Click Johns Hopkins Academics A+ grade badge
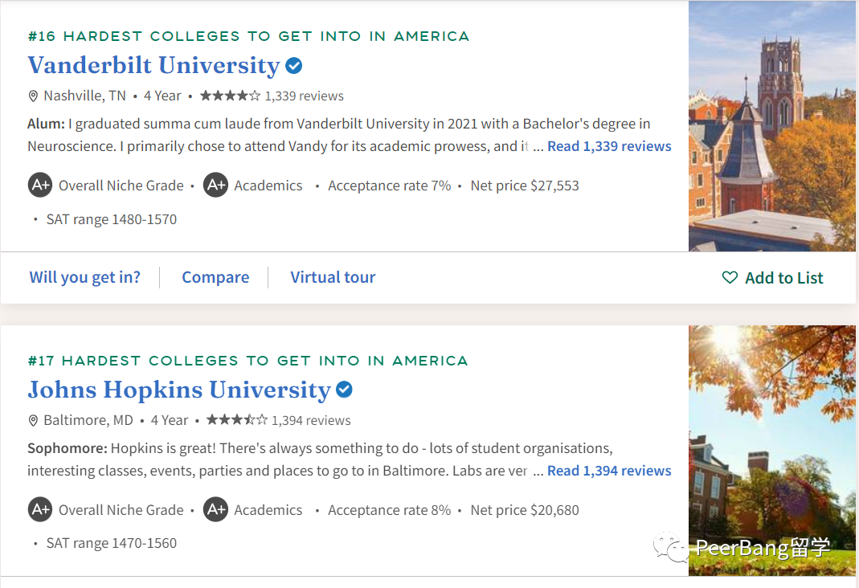Screen dimensions: 859x588 (x=215, y=510)
